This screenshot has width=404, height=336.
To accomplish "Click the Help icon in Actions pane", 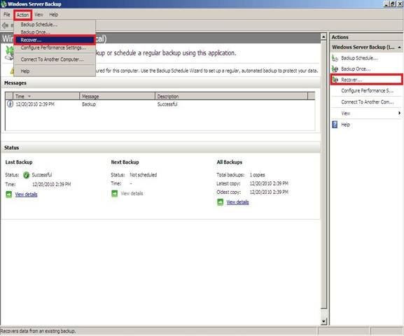I will click(x=335, y=125).
